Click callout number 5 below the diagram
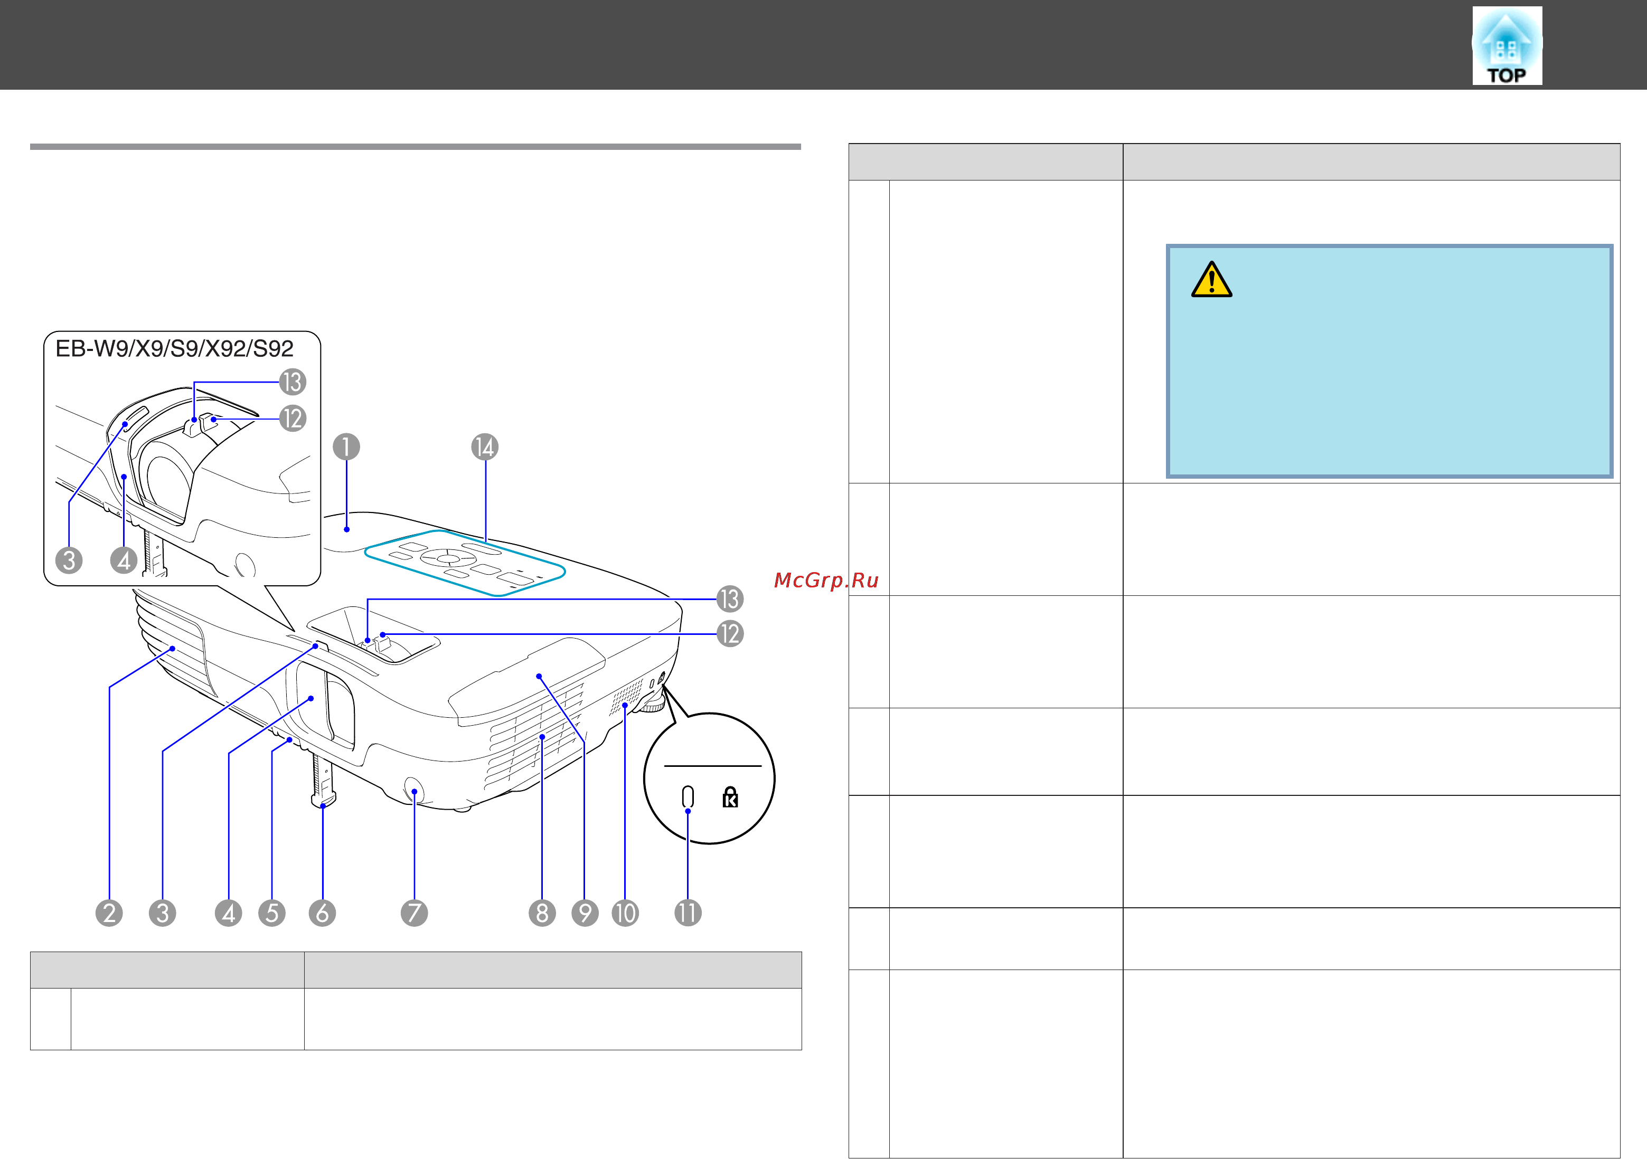 tap(272, 913)
